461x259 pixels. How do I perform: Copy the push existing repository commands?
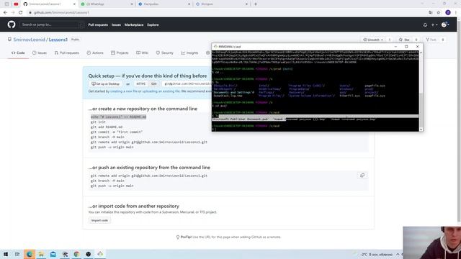click(x=362, y=176)
